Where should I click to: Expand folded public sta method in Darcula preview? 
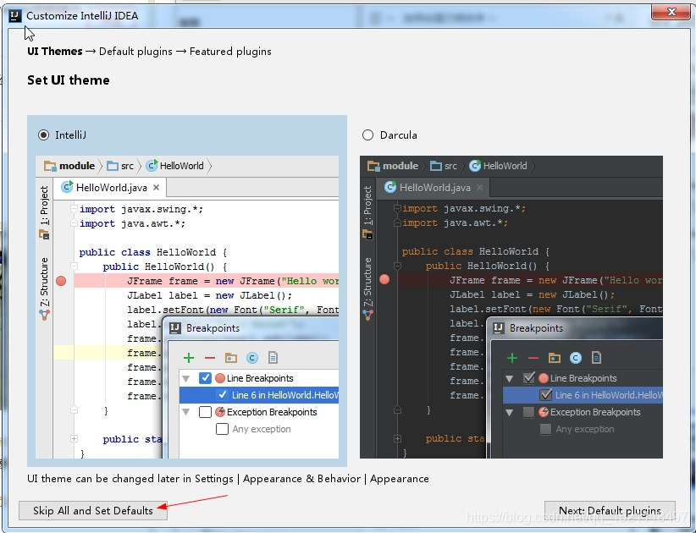[x=397, y=438]
